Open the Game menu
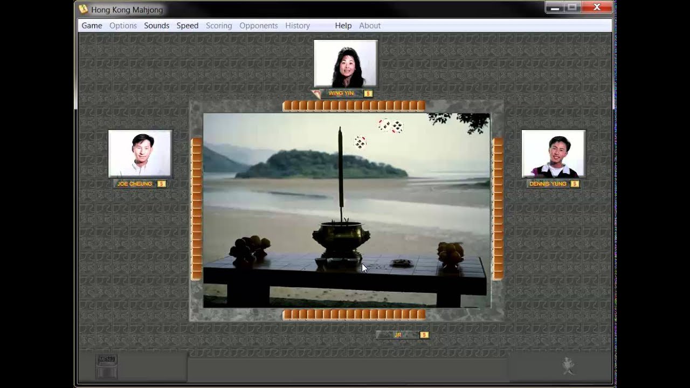 [92, 25]
